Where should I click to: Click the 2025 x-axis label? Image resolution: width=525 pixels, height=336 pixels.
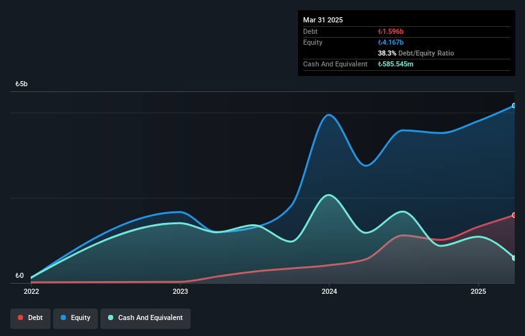point(478,291)
